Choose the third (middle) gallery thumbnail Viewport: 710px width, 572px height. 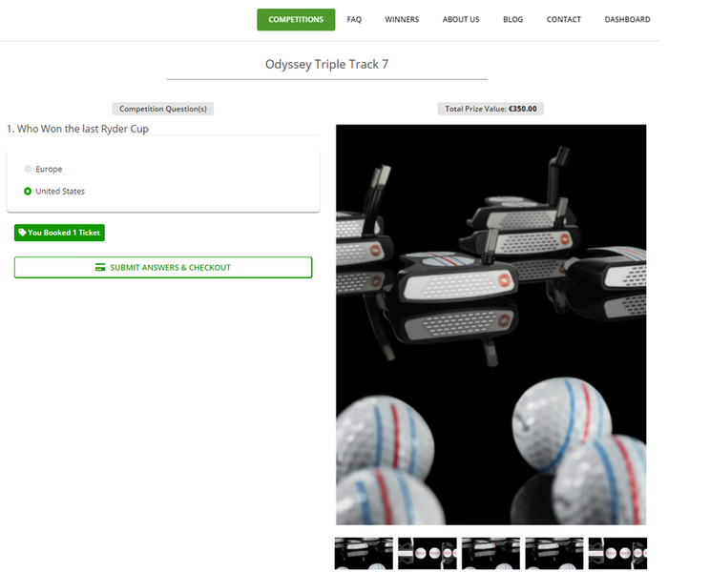pyautogui.click(x=491, y=554)
